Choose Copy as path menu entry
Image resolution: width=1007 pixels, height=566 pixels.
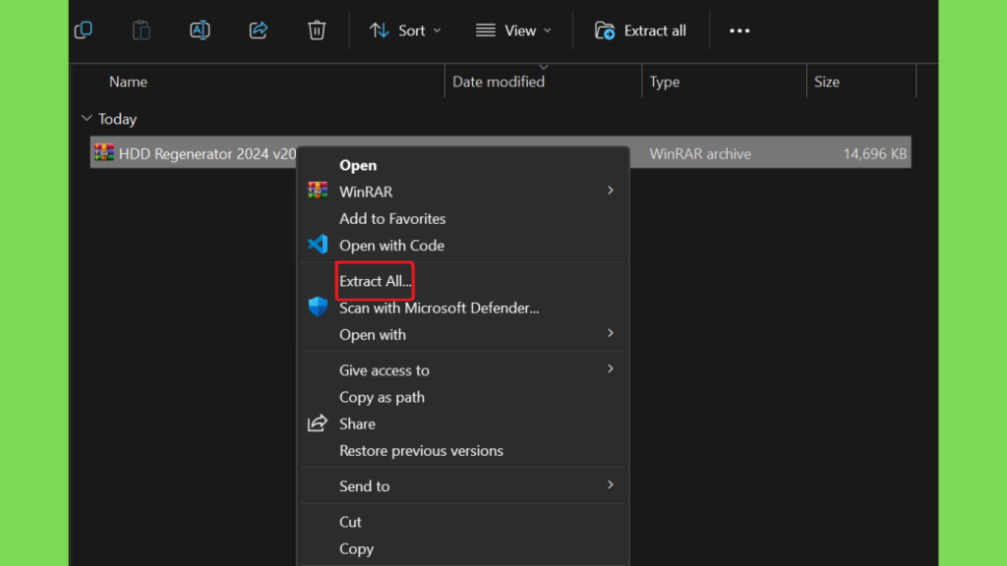point(382,397)
